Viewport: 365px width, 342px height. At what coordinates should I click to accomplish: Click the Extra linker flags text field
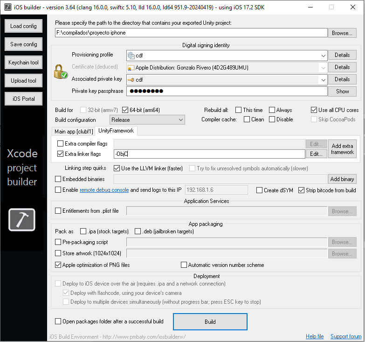(209, 154)
